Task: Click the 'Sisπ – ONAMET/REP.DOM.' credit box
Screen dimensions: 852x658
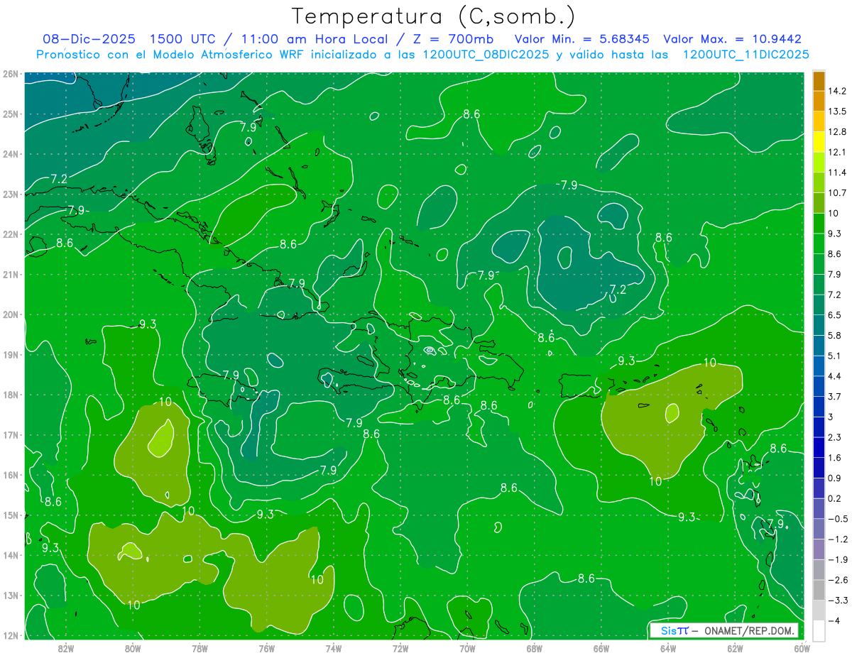Action: tap(723, 630)
